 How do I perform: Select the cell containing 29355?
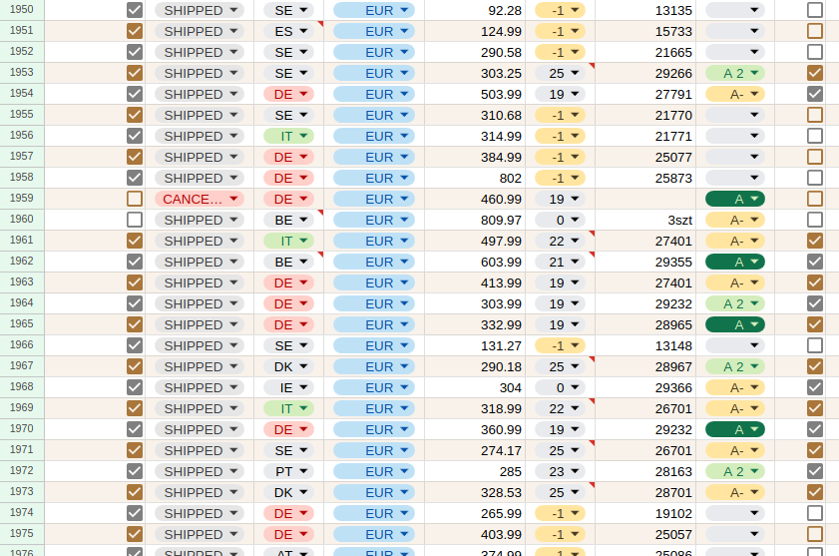coord(645,262)
